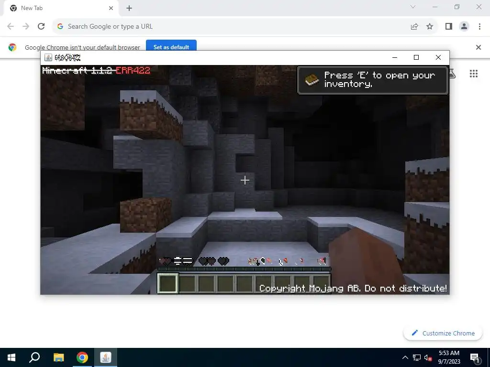Click the book icon in the inventory hint
Viewport: 490px width, 367px height.
(312, 80)
